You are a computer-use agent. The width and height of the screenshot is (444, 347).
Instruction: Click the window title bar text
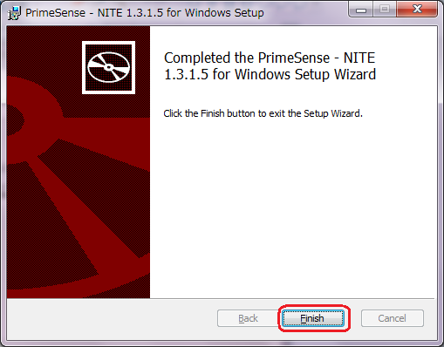tap(145, 13)
